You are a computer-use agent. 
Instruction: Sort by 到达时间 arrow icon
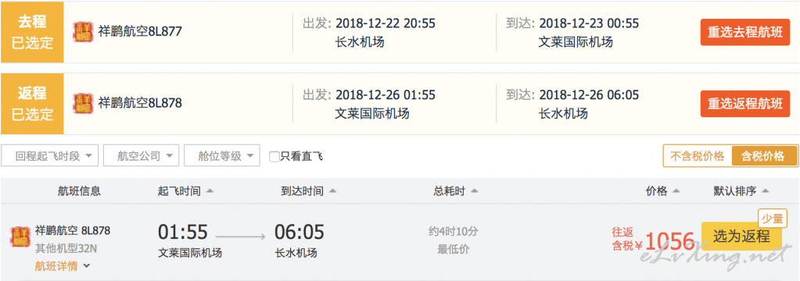(332, 191)
